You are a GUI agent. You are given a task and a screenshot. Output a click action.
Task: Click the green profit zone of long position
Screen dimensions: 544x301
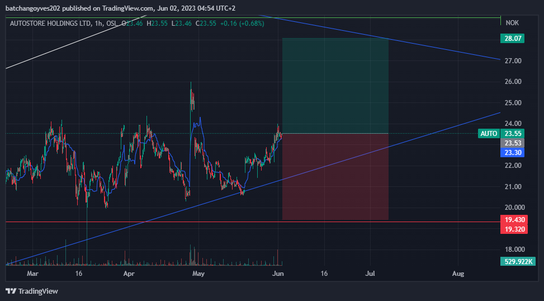tap(335, 86)
